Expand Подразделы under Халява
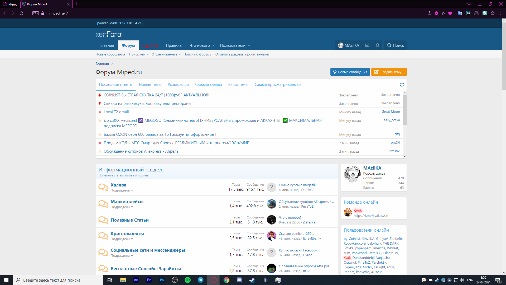506x285 pixels. click(122, 190)
